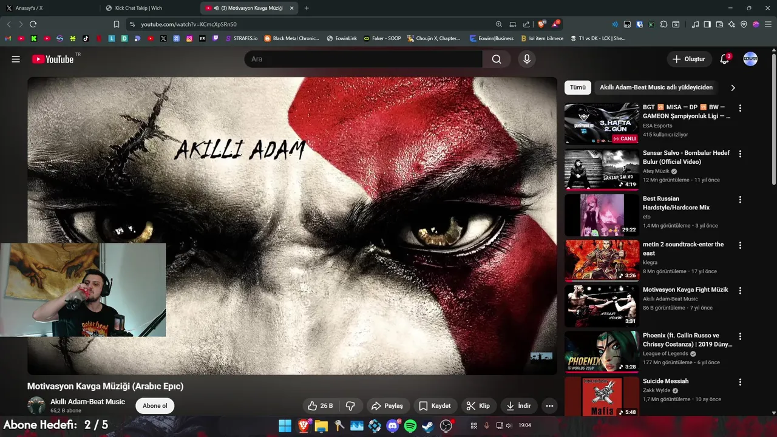The width and height of the screenshot is (777, 437).
Task: Open options menu for Sansar Salvo video
Action: 739,154
